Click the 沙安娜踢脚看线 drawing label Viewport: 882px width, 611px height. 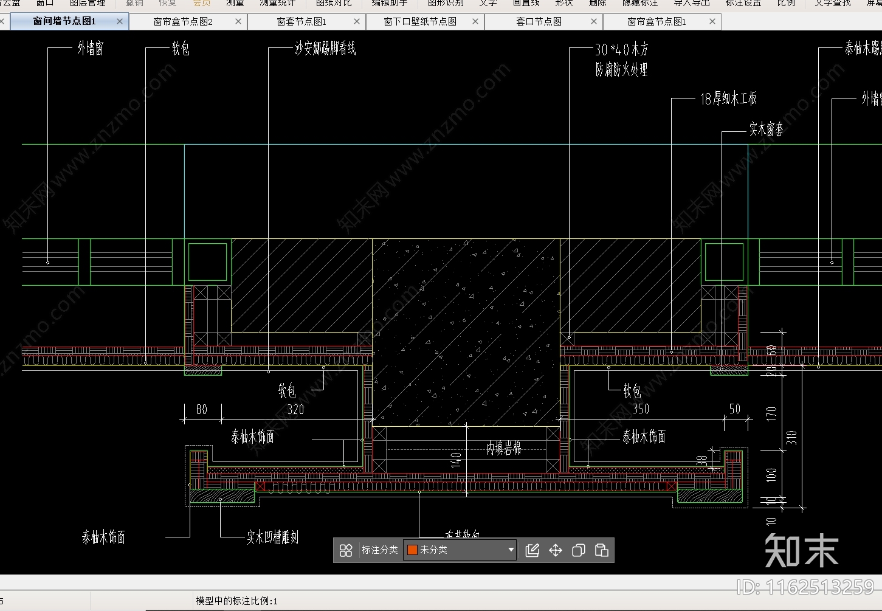click(326, 49)
